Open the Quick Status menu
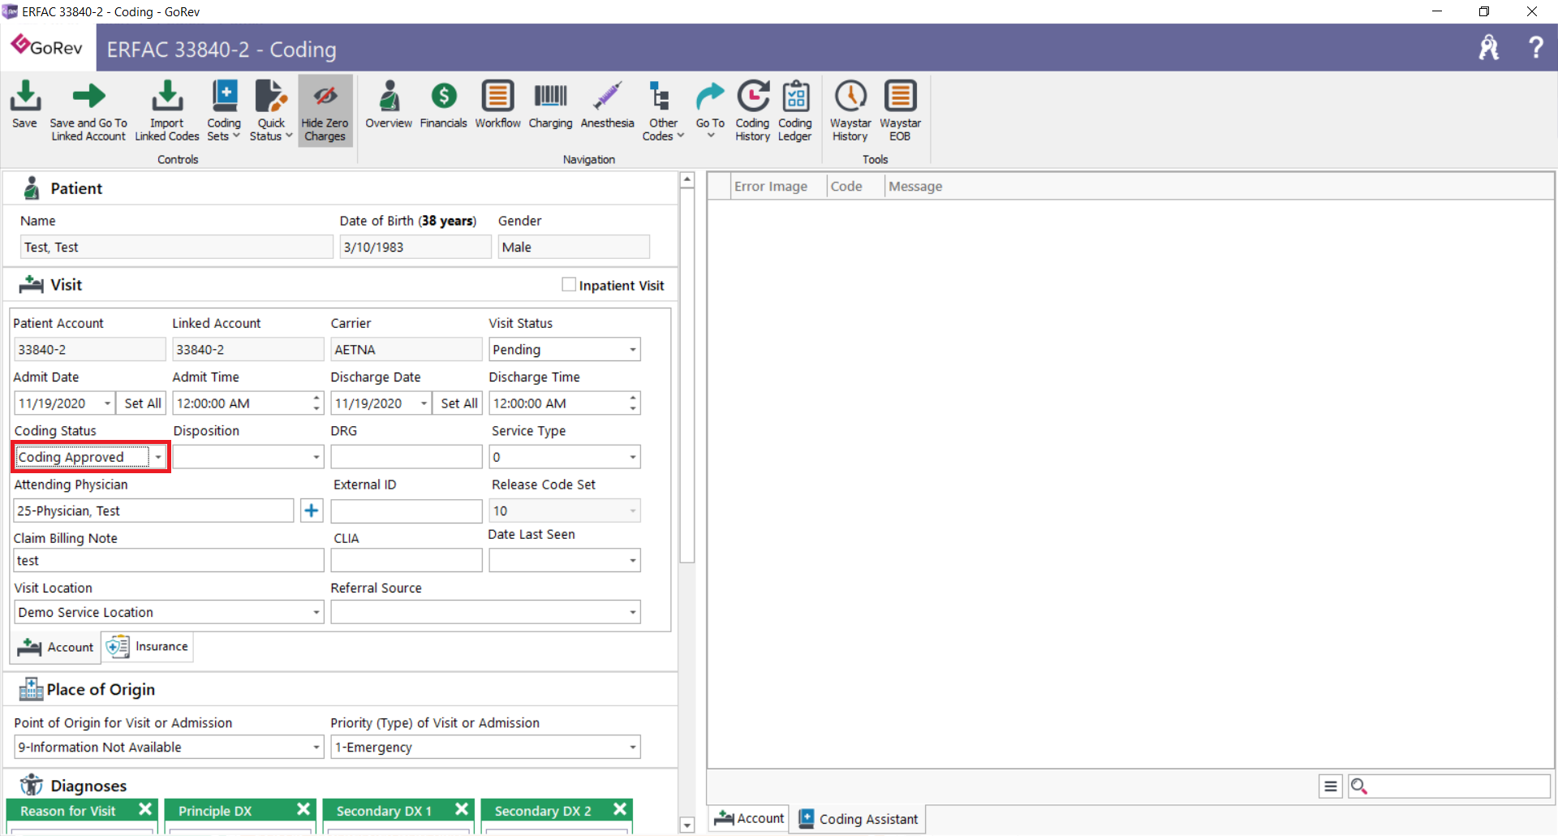The image size is (1558, 836). [x=271, y=110]
